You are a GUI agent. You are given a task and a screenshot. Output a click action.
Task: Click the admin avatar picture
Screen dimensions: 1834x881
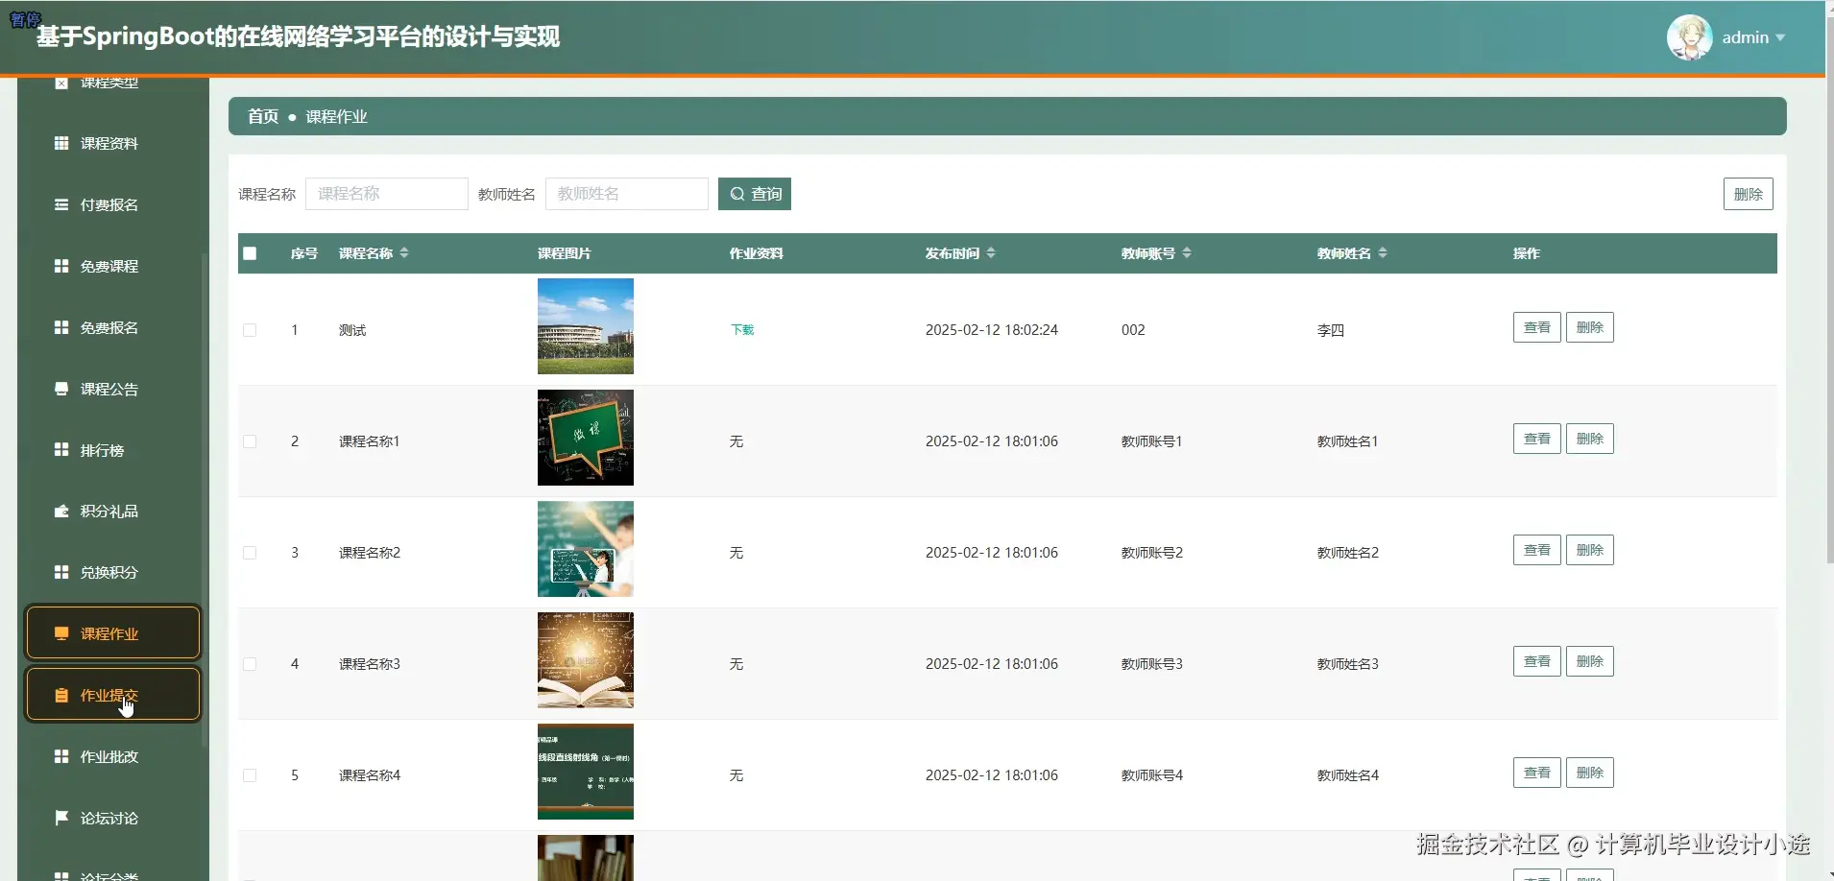(x=1690, y=37)
